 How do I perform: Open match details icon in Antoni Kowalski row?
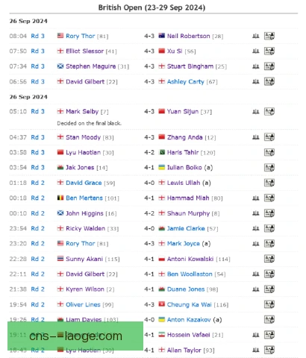[269, 259]
